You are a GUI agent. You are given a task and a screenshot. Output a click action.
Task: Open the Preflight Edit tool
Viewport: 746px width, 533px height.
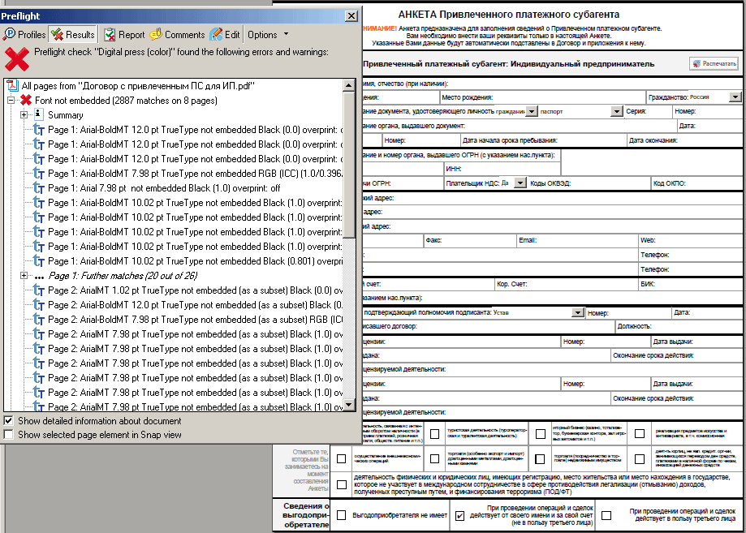pyautogui.click(x=225, y=35)
